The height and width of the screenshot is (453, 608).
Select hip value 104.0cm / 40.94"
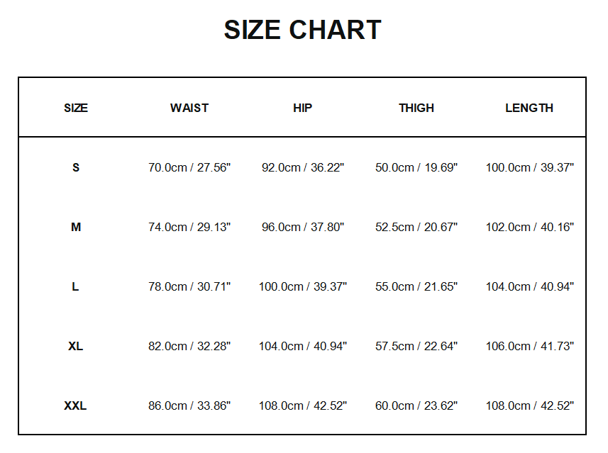303,347
